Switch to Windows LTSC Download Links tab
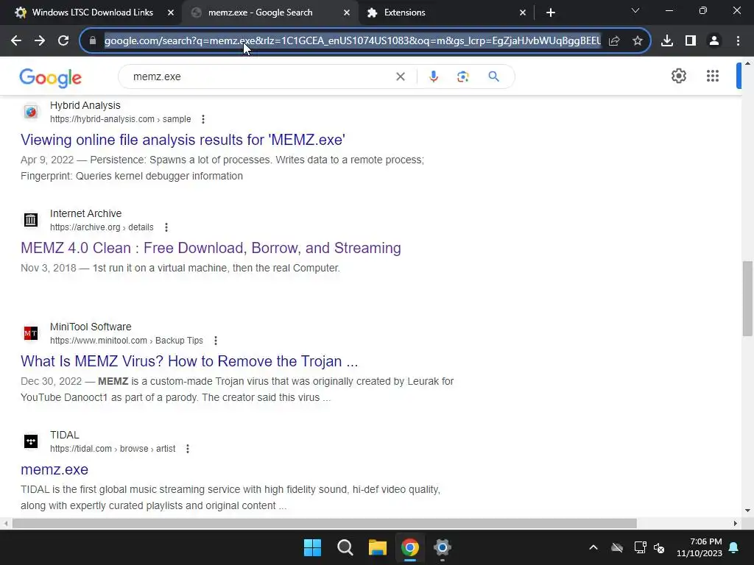754x565 pixels. [x=92, y=13]
